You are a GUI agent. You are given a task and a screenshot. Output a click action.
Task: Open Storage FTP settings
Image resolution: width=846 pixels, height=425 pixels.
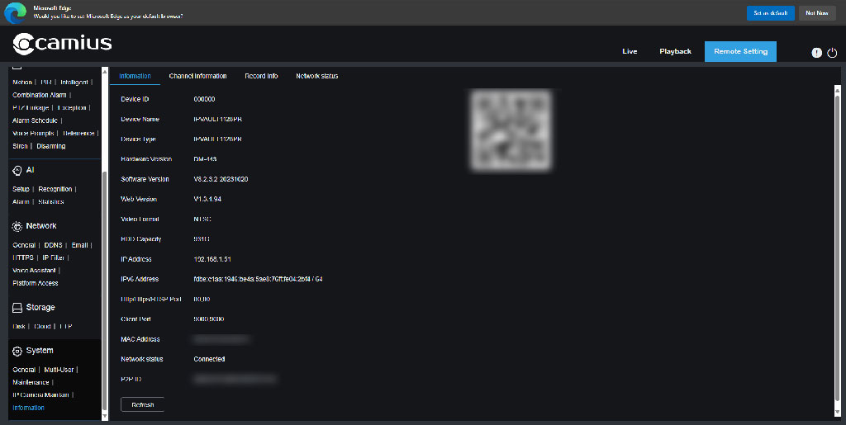coord(65,327)
